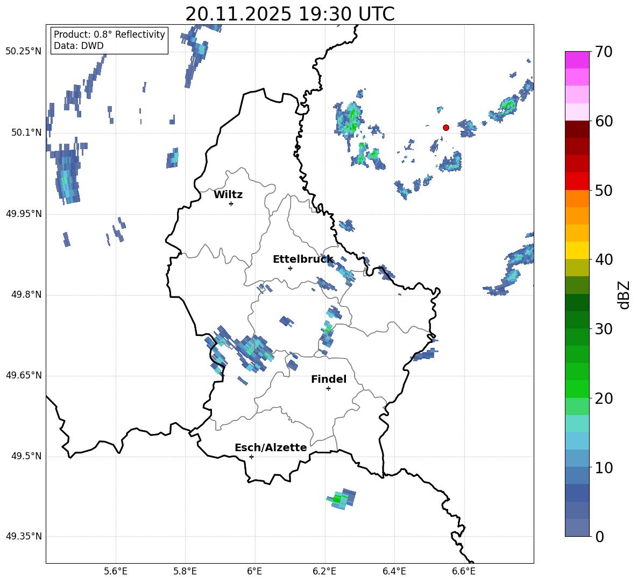Click the colorbar tick label 30
The image size is (637, 582).
(604, 329)
